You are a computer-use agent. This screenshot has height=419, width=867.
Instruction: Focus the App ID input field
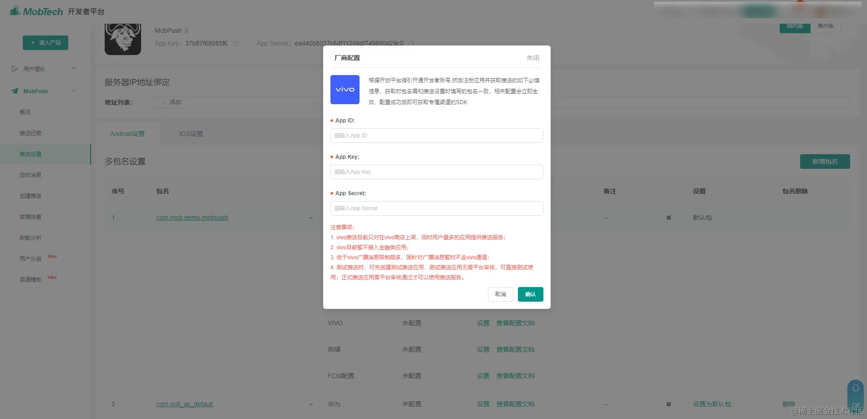(436, 136)
